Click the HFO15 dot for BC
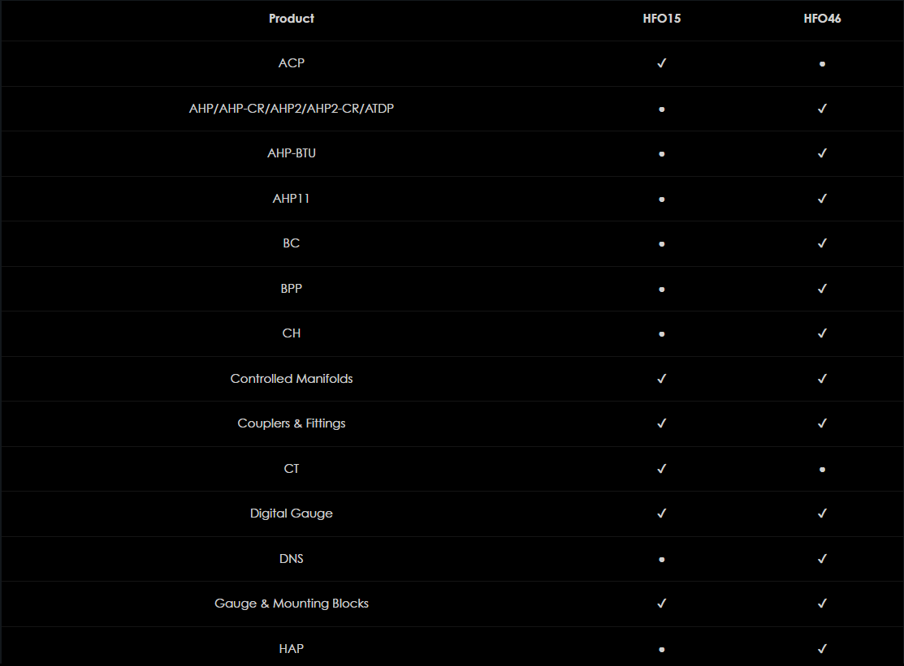Image resolution: width=904 pixels, height=666 pixels. click(661, 243)
